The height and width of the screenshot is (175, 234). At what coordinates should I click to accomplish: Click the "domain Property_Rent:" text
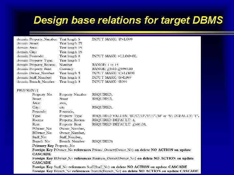click(x=34, y=69)
